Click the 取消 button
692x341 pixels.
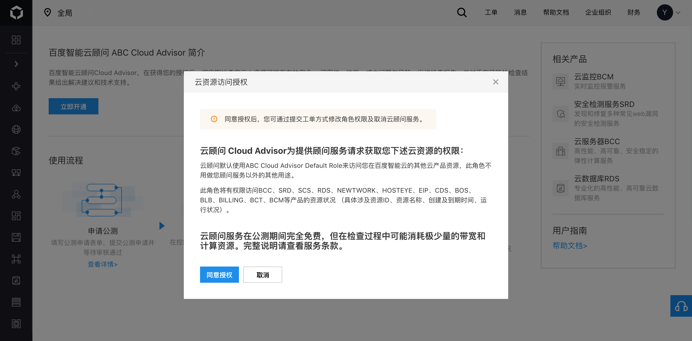263,275
